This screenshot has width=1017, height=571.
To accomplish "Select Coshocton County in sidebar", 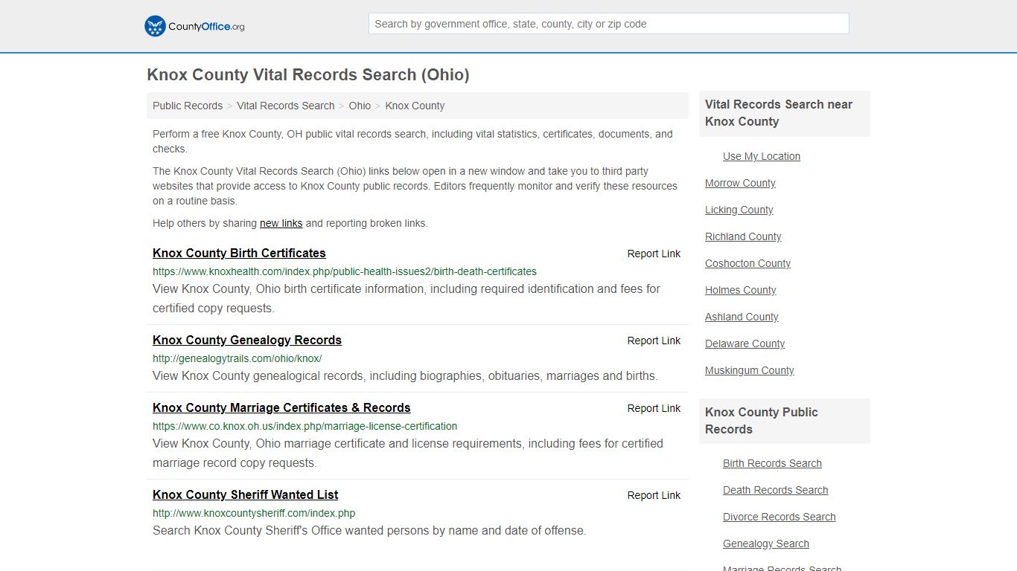I will tap(747, 263).
